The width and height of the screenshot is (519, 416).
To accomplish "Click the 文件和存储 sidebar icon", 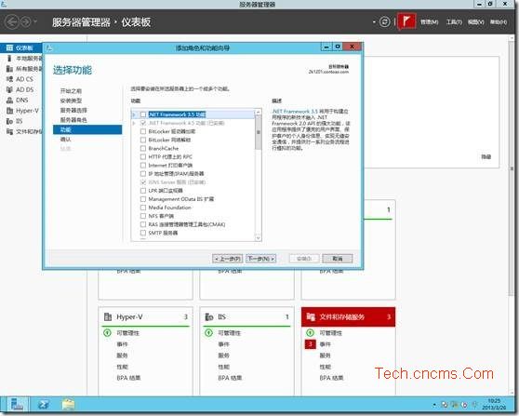I will coord(9,131).
